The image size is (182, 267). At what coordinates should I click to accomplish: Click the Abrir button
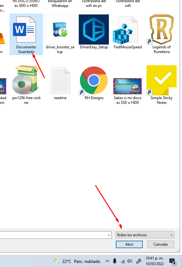pos(129,244)
